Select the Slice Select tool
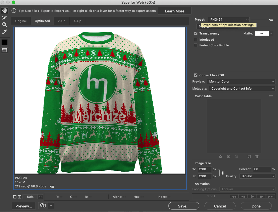The width and height of the screenshot is (278, 212). pyautogui.click(x=5, y=18)
